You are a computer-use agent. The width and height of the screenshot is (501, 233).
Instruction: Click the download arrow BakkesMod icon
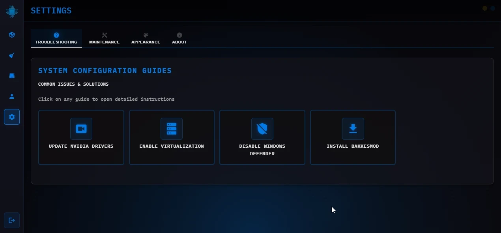[x=353, y=129]
